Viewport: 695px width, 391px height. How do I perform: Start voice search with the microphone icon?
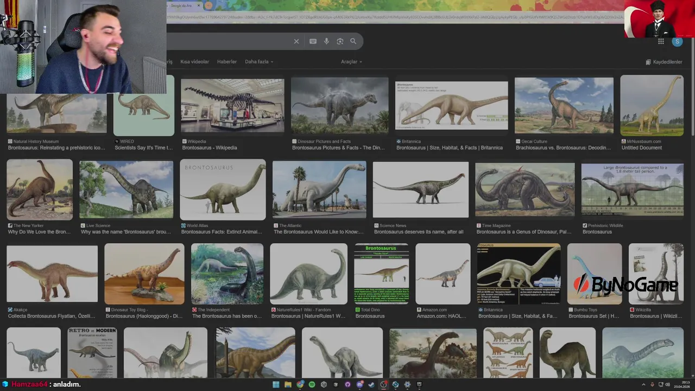(326, 41)
